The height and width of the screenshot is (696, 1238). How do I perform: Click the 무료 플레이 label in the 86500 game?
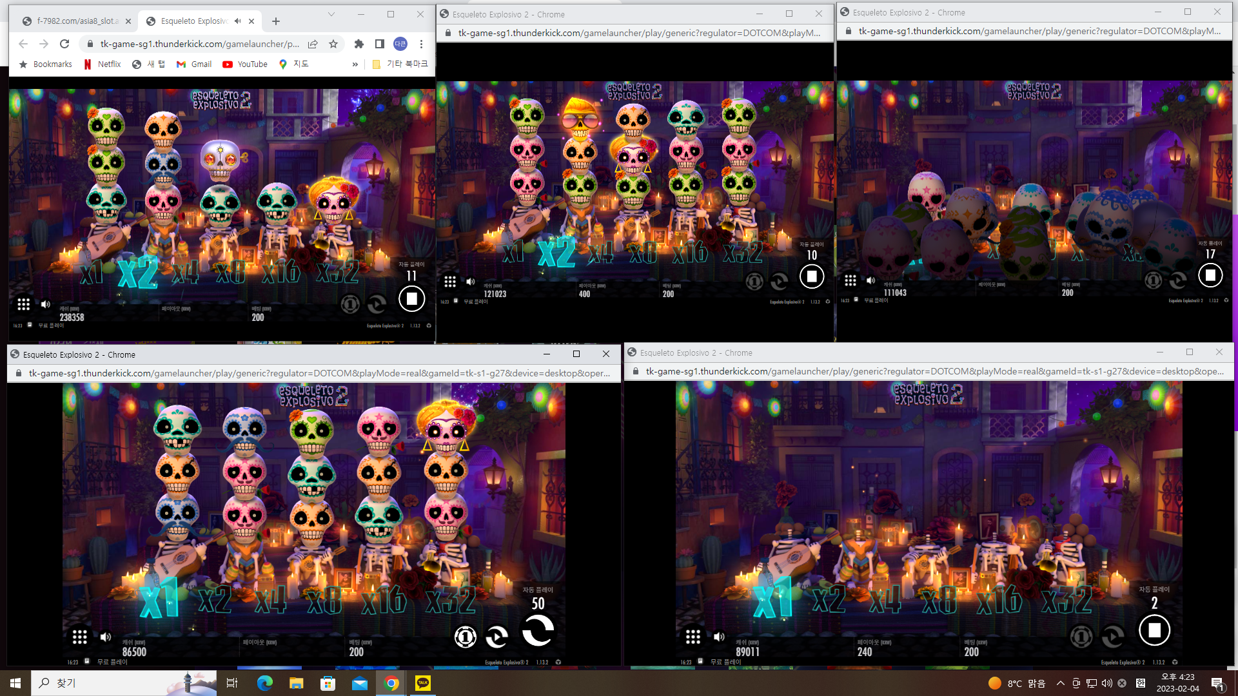(112, 662)
